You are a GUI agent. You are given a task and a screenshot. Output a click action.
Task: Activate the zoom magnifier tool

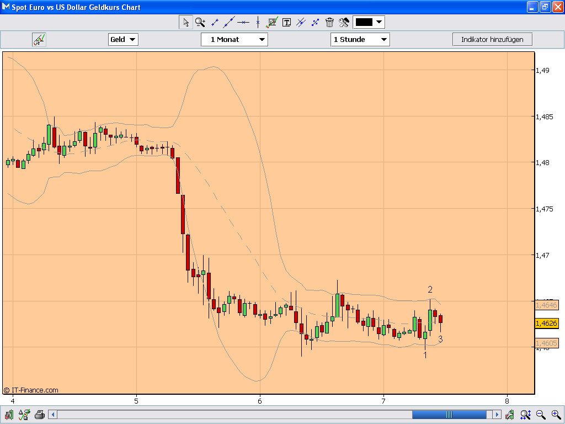click(200, 22)
